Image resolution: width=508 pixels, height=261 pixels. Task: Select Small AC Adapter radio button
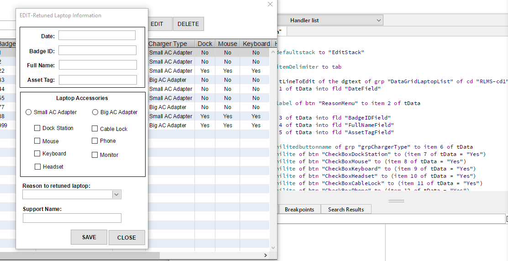click(x=29, y=112)
